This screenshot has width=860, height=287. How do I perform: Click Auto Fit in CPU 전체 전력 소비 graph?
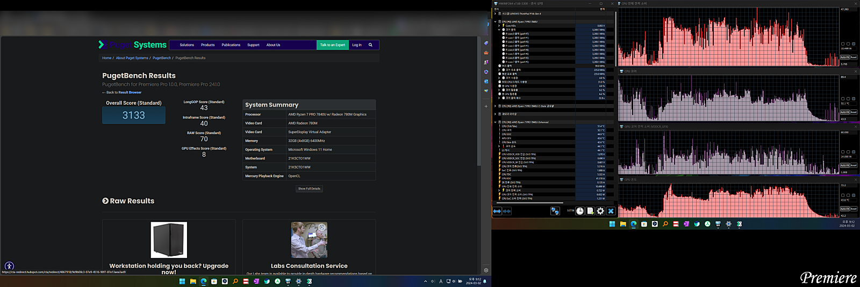(x=845, y=57)
